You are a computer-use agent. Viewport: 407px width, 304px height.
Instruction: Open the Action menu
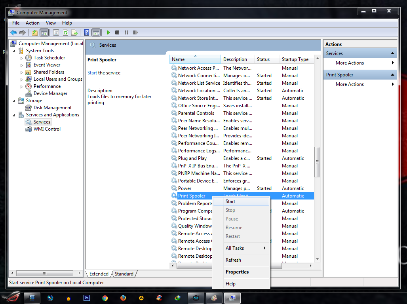(x=32, y=23)
